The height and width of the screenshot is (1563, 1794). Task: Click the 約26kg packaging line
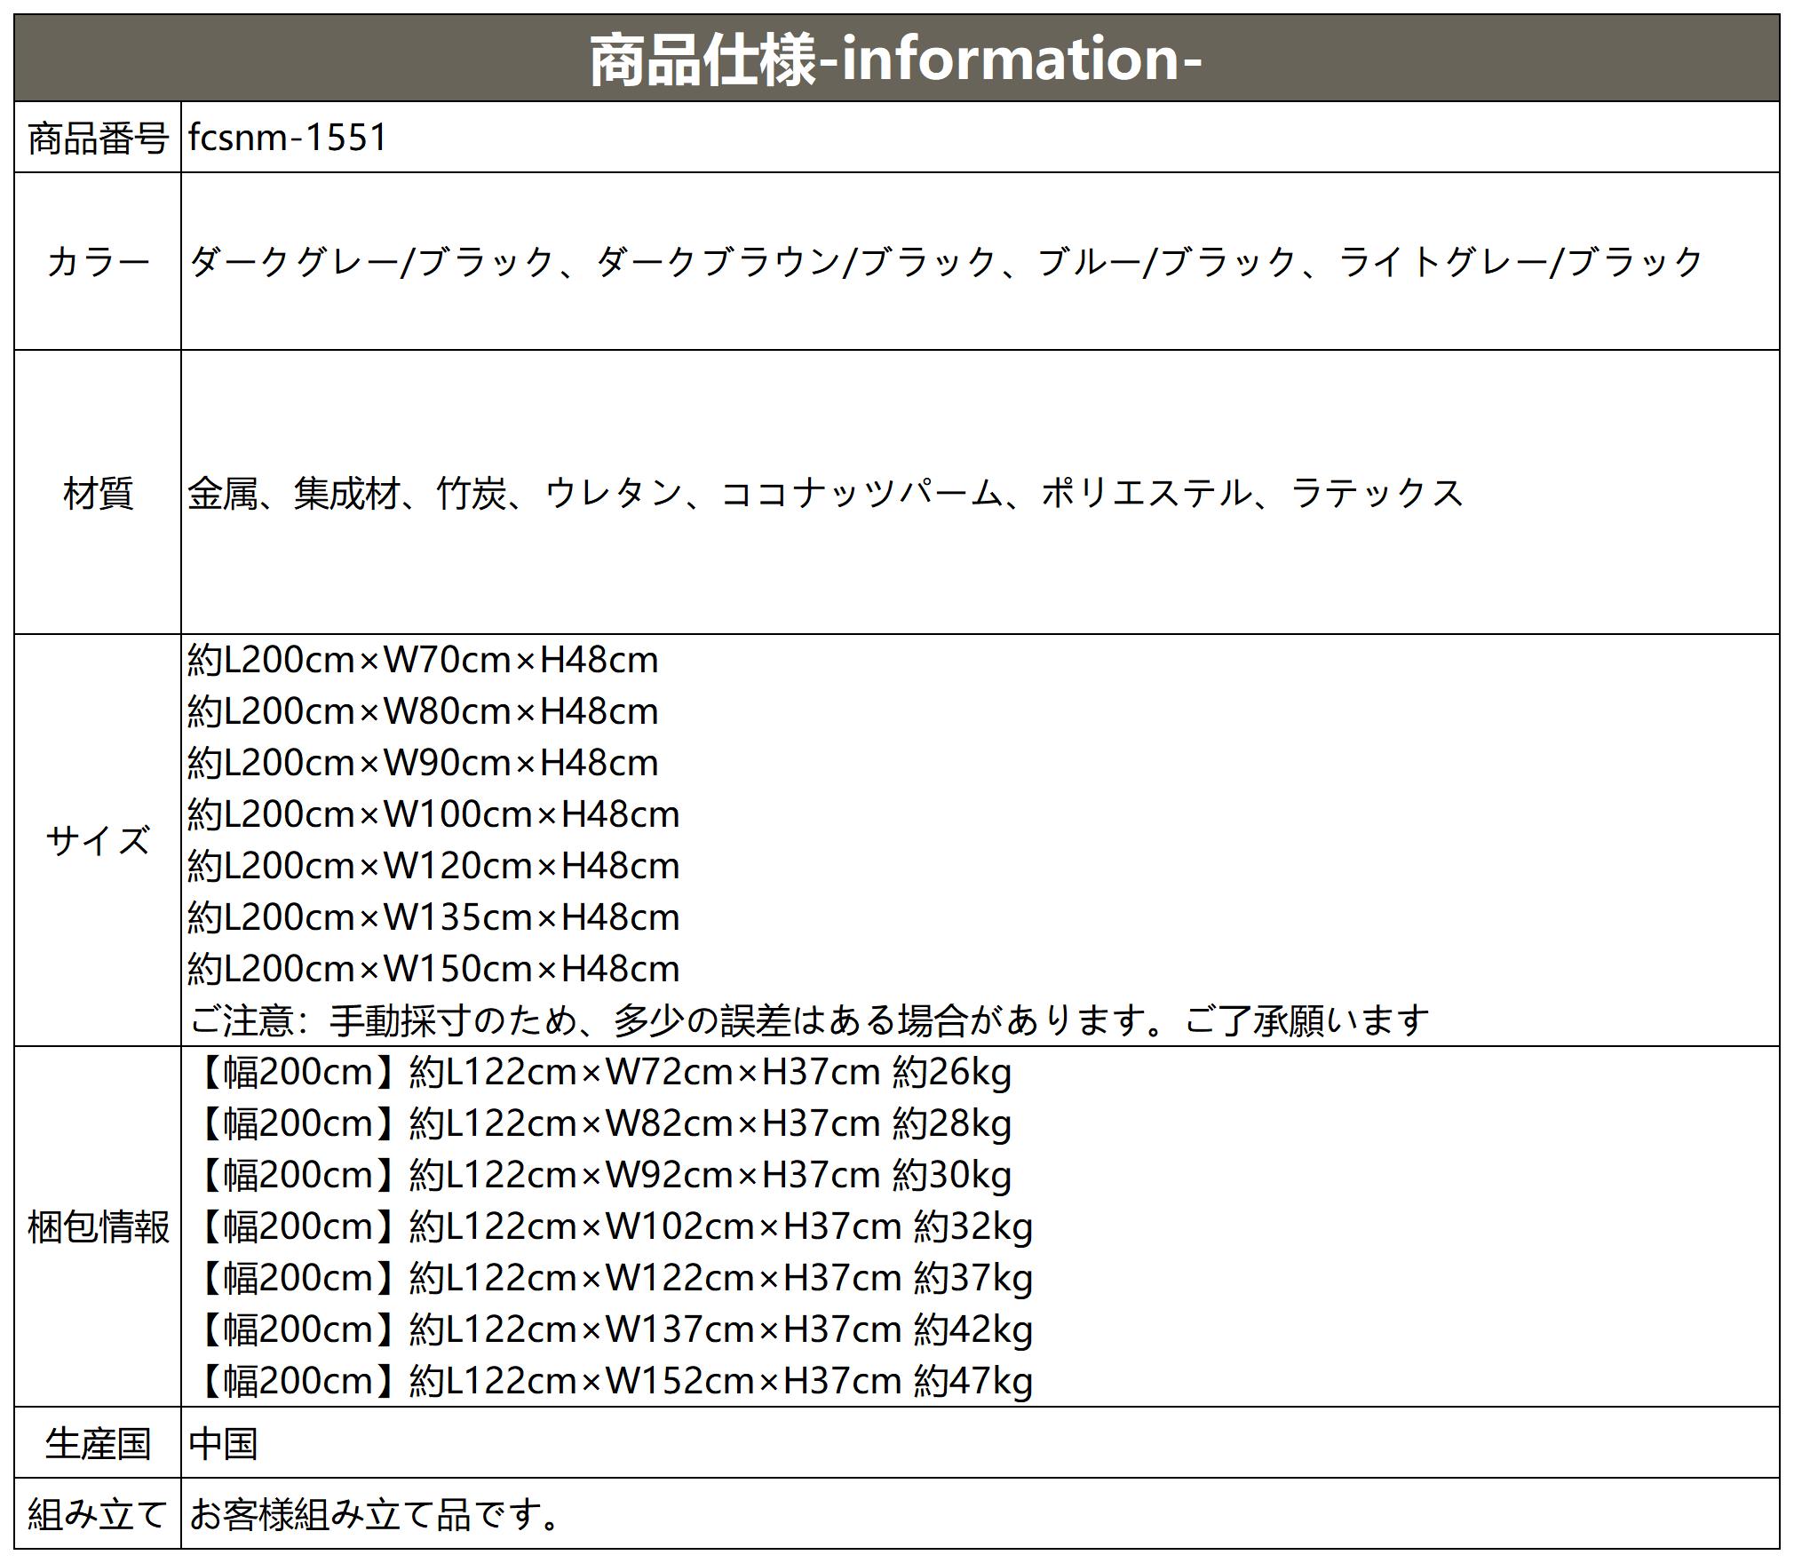pos(604,1073)
